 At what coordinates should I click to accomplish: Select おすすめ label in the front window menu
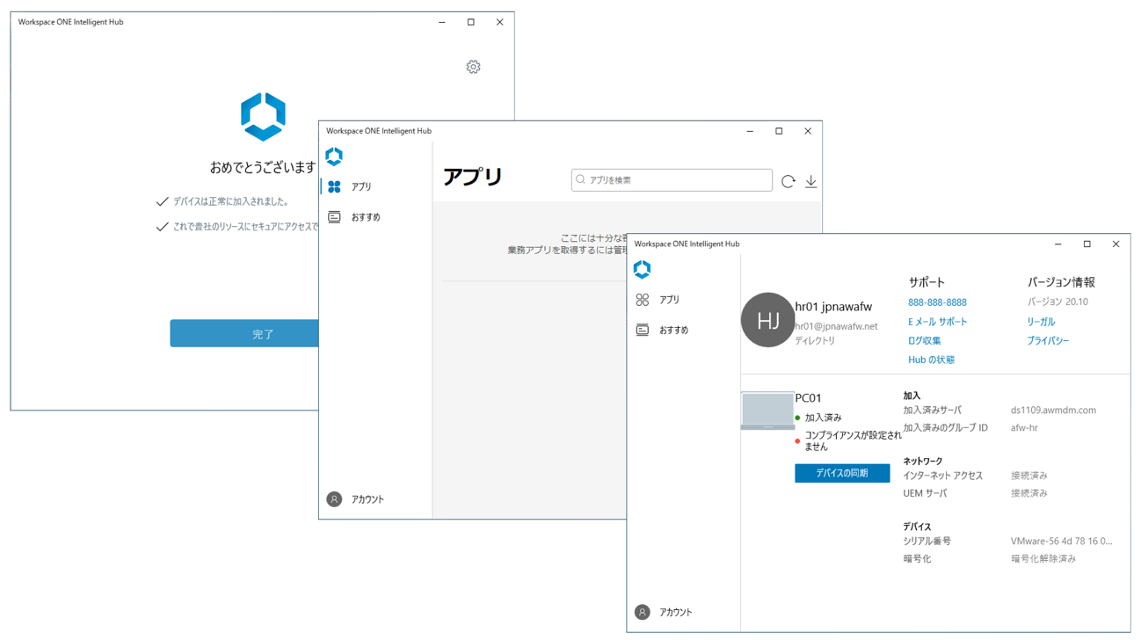point(674,330)
